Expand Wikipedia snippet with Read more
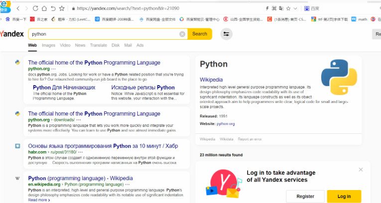Viewport: 381px width, 203px height. pos(39,200)
